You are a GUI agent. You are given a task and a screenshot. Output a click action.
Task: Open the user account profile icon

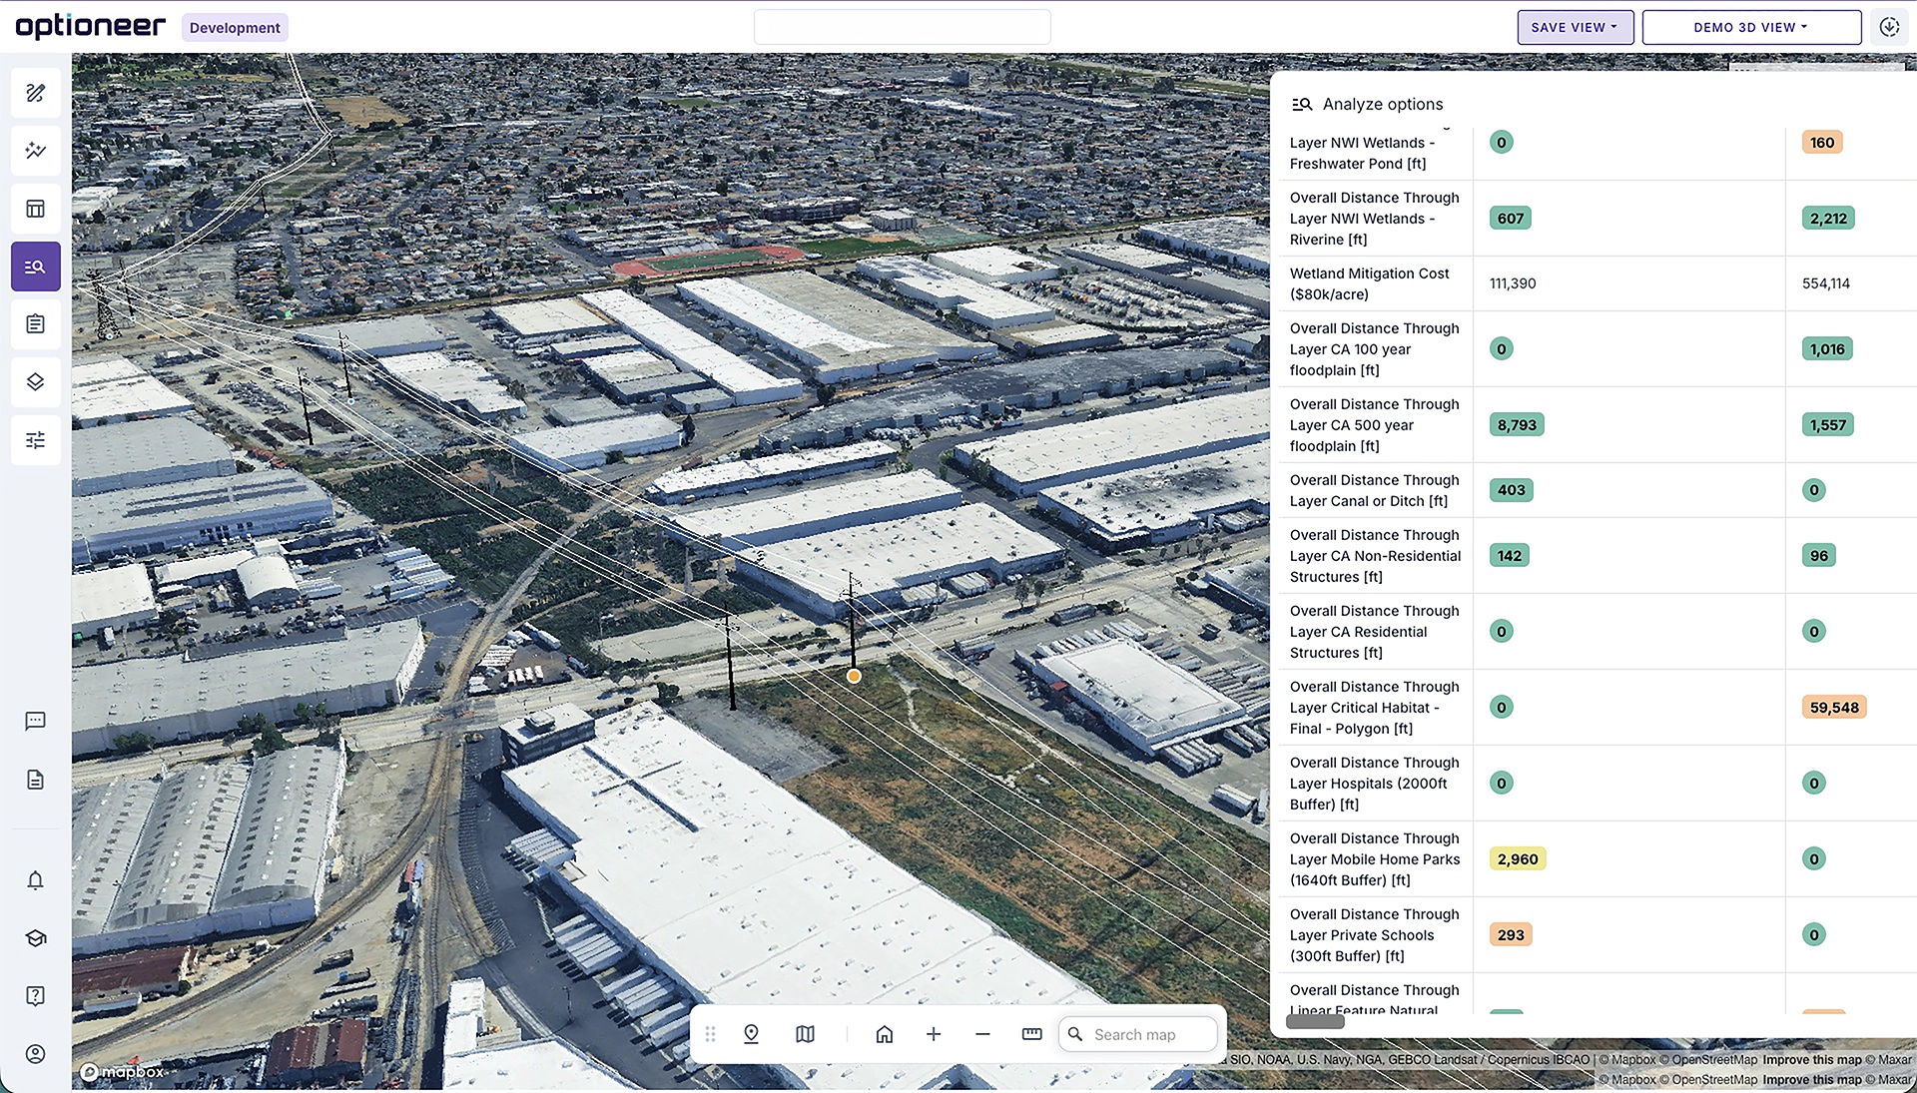tap(36, 1054)
